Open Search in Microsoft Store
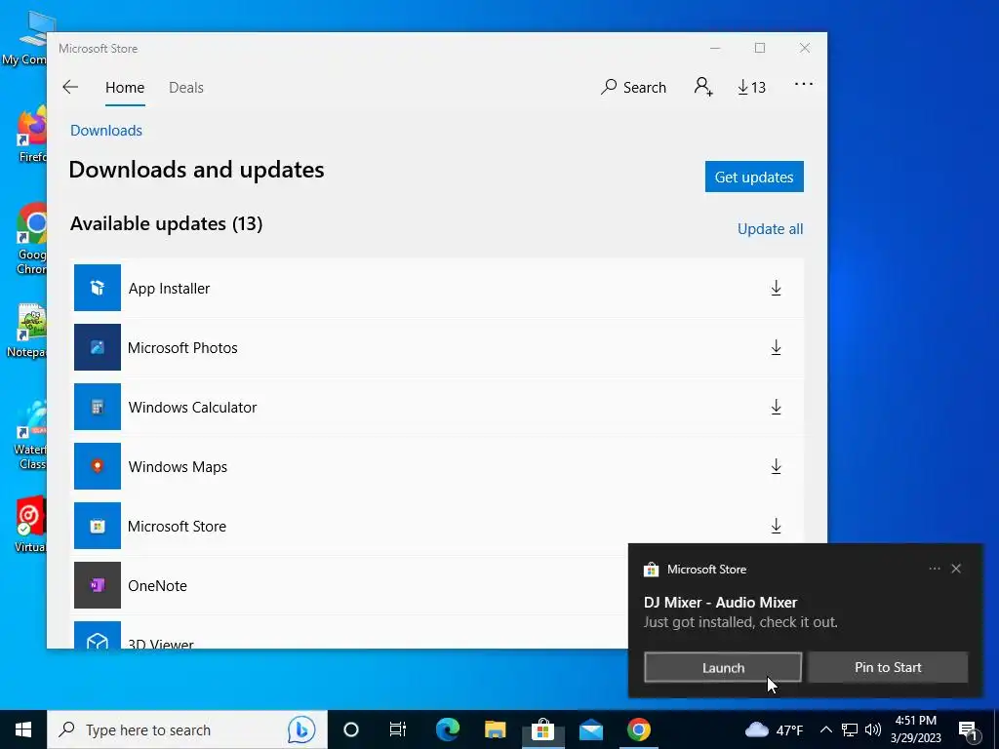Image resolution: width=999 pixels, height=749 pixels. pos(633,87)
